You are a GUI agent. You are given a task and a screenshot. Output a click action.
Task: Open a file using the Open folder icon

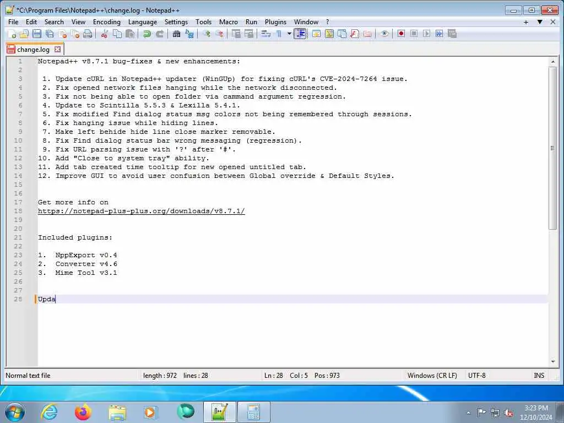pyautogui.click(x=24, y=34)
